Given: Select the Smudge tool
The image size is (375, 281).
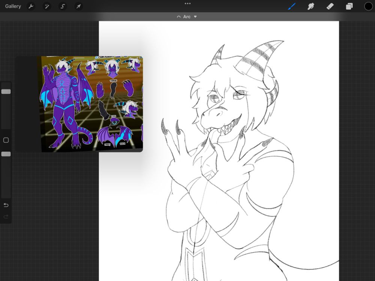Looking at the screenshot, I should tap(310, 6).
